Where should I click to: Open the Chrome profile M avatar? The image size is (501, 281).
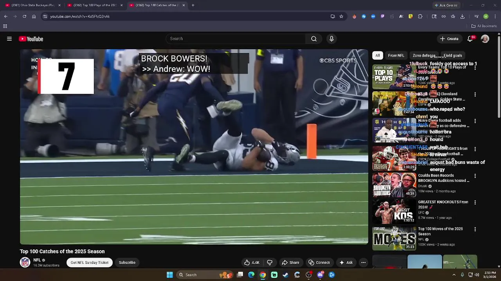click(486, 16)
